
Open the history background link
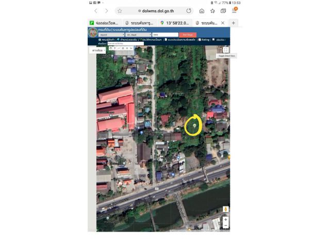click(x=151, y=40)
